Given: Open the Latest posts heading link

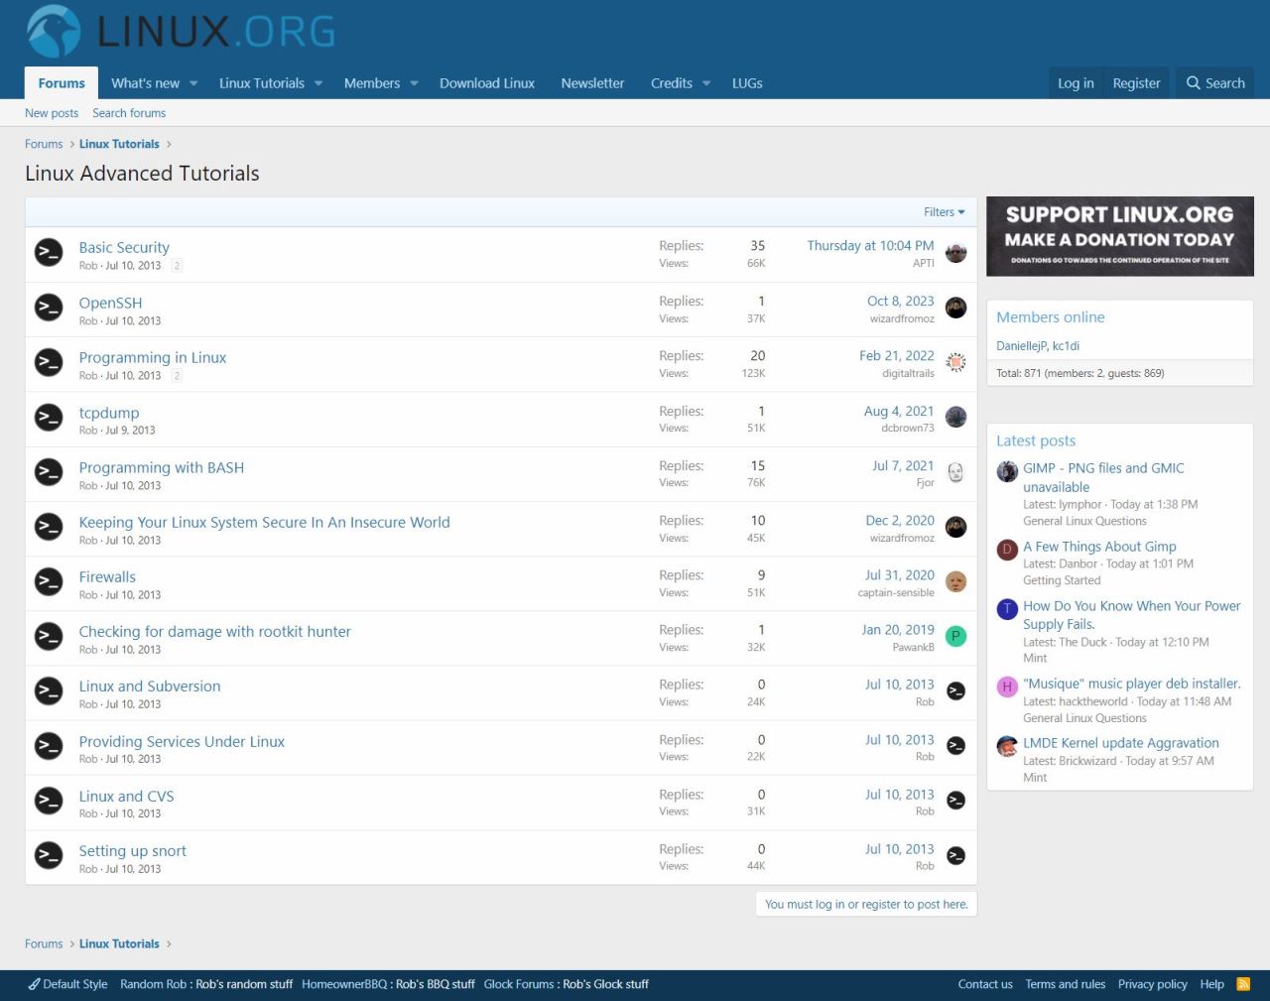Looking at the screenshot, I should click(x=1036, y=440).
